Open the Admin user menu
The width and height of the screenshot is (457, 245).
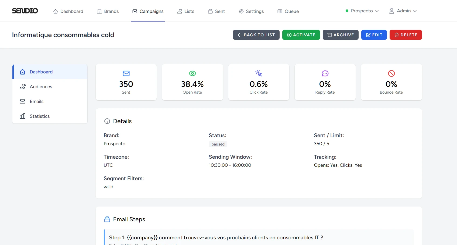[x=403, y=11]
